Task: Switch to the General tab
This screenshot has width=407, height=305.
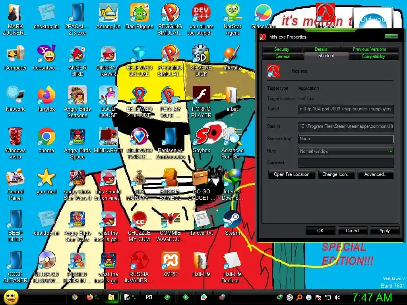Action: coord(283,56)
